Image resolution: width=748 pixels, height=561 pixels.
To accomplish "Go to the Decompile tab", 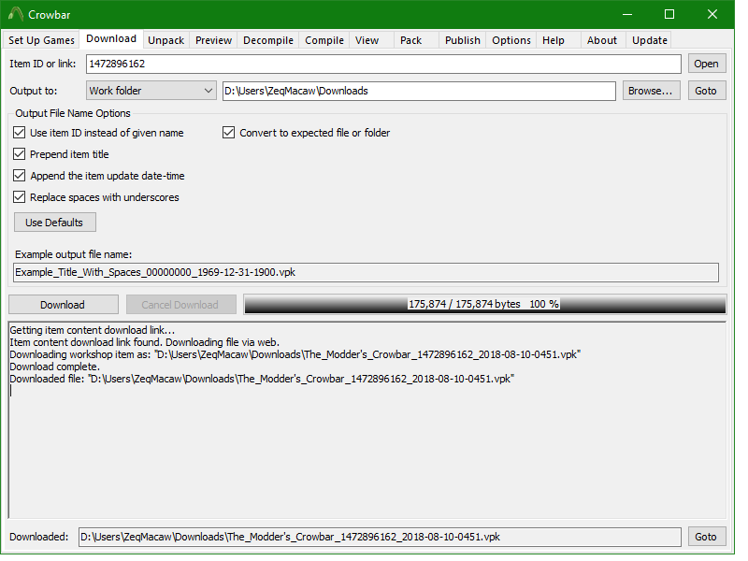I will pyautogui.click(x=268, y=40).
